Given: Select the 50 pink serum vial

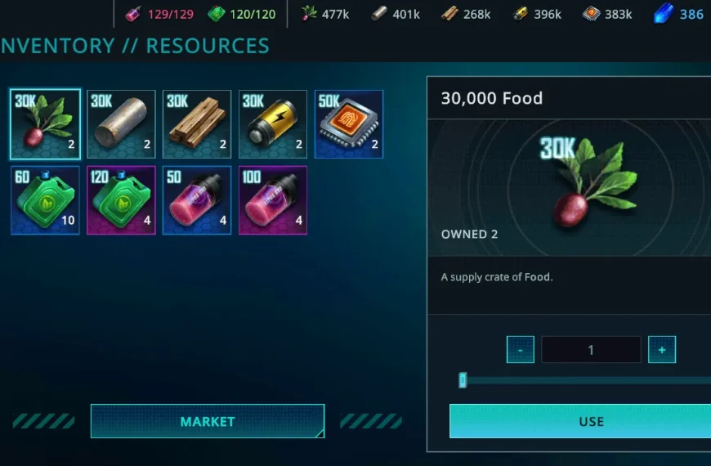Looking at the screenshot, I should pos(197,200).
